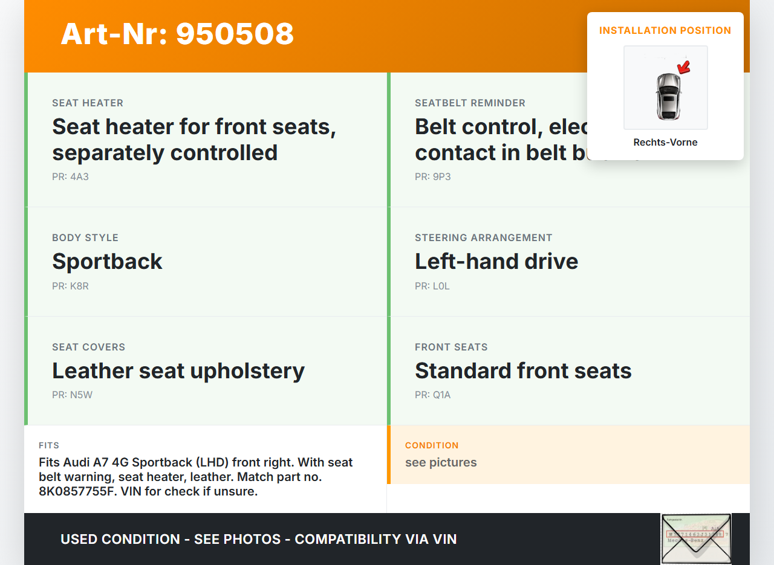Select the "Standard front seats" value

click(523, 371)
